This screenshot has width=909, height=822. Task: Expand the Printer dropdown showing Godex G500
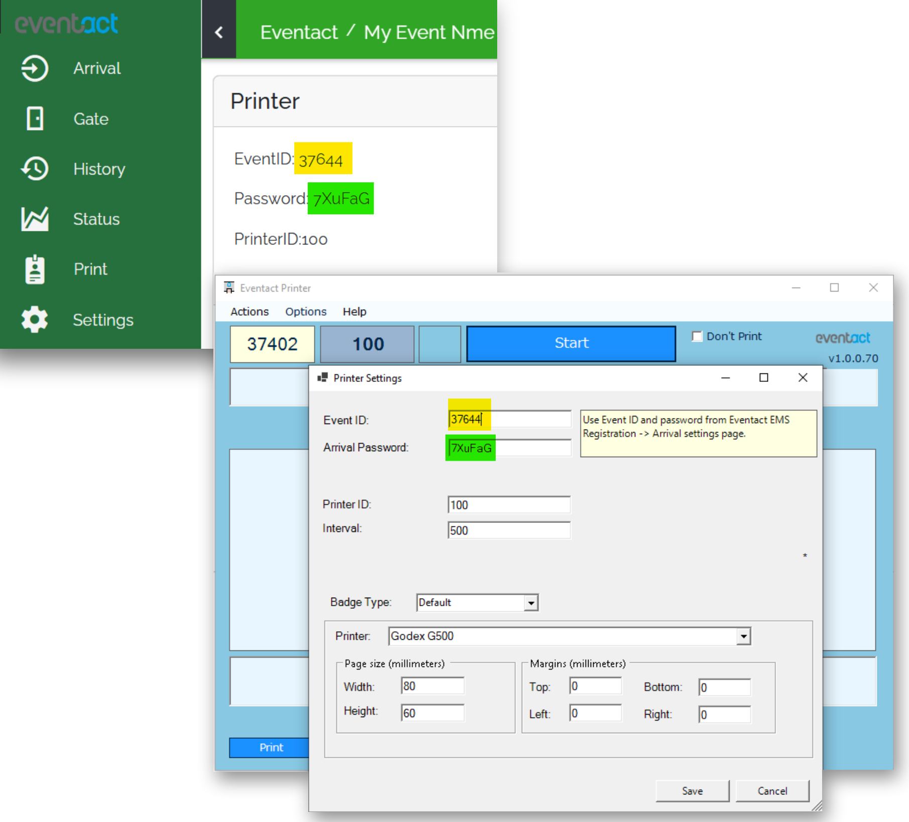[743, 636]
